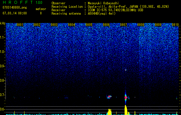Viewport: 181px width, 115px height.
Task: Click the meteor echo blob at 0806
Action: point(109,97)
